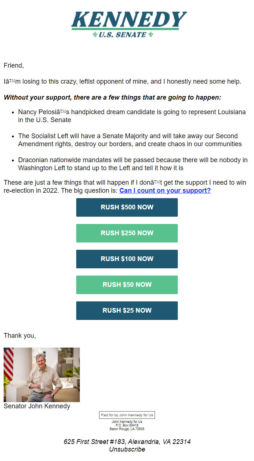
Task: Donate with the RUSH $100 NOW button
Action: (127, 259)
